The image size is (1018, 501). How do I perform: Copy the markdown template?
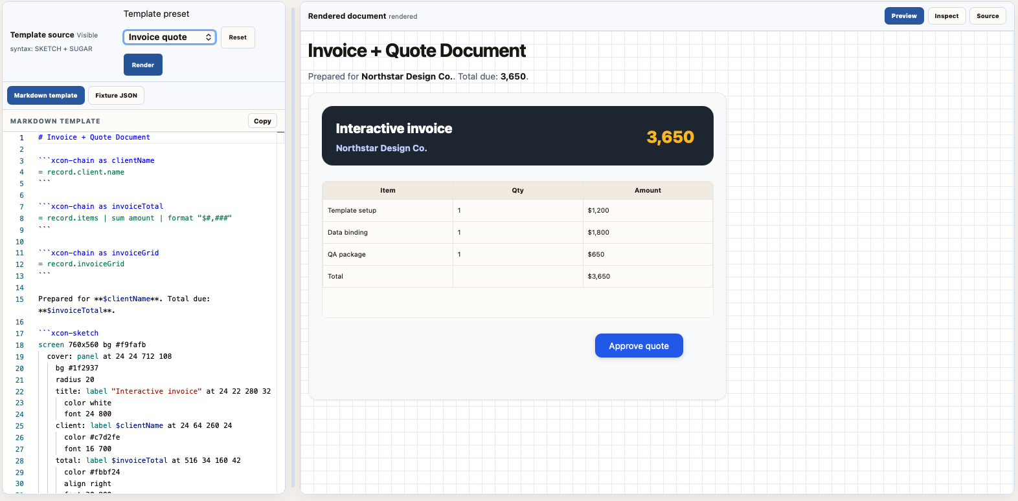tap(262, 121)
